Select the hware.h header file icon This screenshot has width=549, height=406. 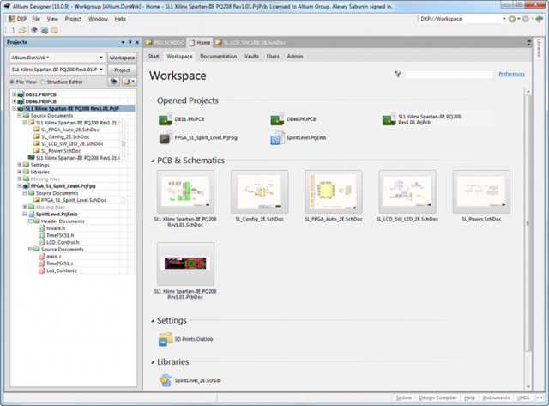tap(41, 228)
